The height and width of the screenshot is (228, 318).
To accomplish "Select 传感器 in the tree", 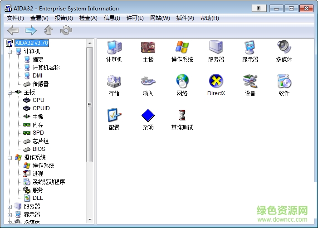I will pyautogui.click(x=40, y=84).
